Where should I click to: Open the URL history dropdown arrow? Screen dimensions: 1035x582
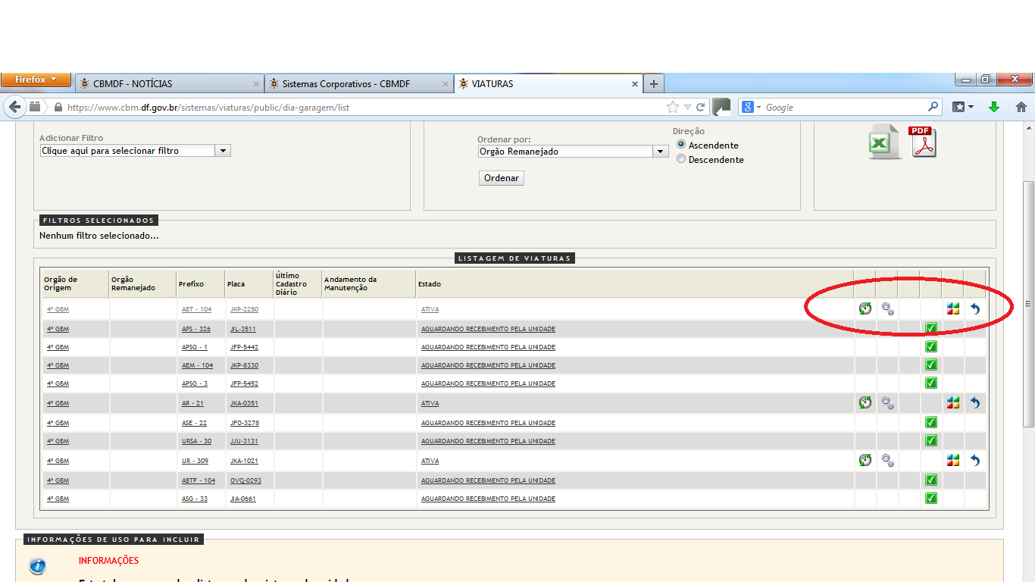687,108
